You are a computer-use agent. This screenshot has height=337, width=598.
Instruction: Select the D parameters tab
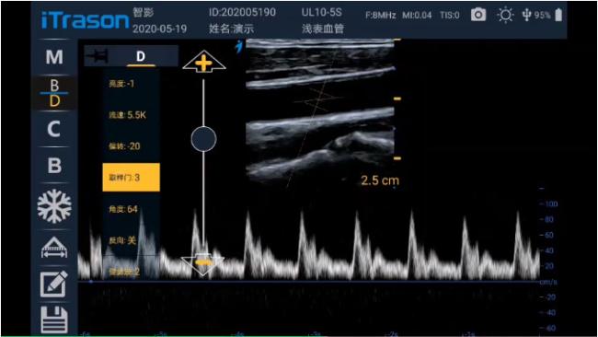coord(141,56)
